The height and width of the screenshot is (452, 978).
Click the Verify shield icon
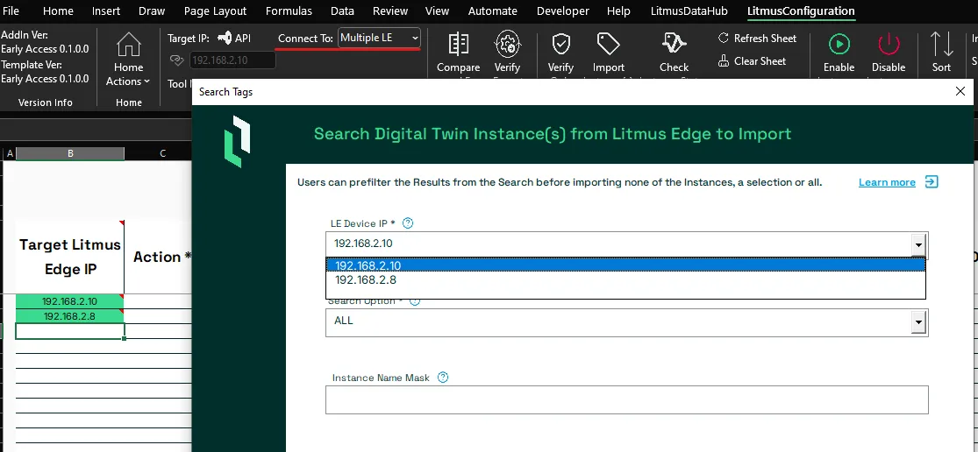pos(560,44)
